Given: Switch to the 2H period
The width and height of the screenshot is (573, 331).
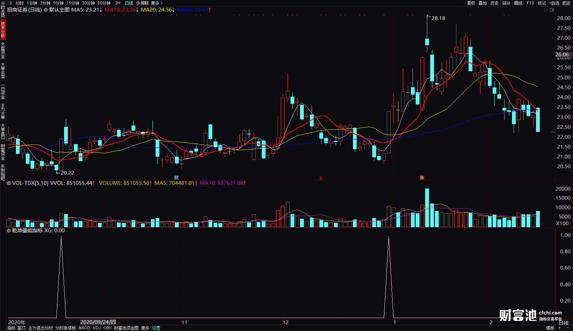Looking at the screenshot, I should pyautogui.click(x=118, y=3).
